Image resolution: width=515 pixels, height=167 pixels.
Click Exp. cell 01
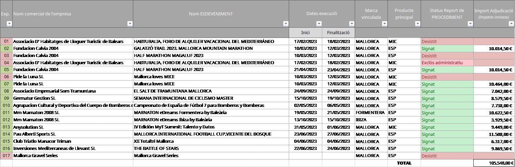(6, 41)
